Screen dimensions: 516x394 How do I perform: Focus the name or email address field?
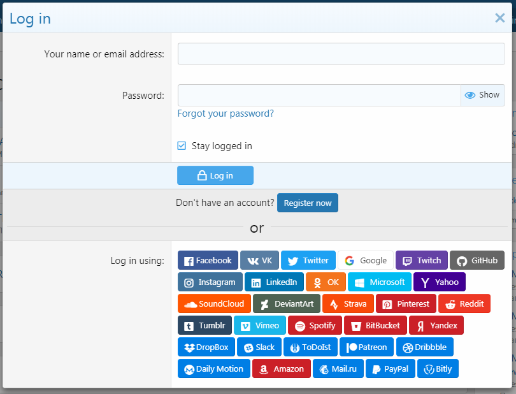pyautogui.click(x=341, y=54)
